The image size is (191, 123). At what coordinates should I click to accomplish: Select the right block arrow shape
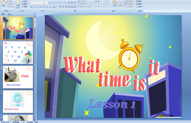(x=106, y=4)
